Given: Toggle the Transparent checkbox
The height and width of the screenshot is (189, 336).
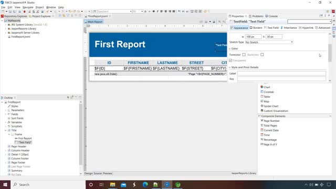Looking at the screenshot, I should [230, 60].
